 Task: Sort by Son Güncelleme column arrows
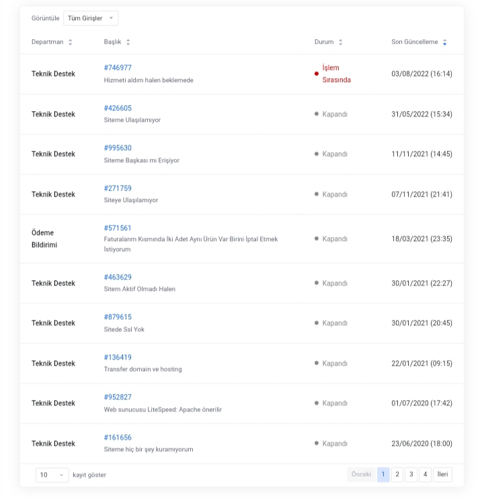[x=444, y=42]
